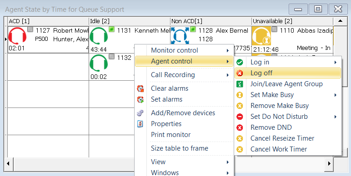Click the yellow unavailable headset for agent 1110
The image size is (351, 176).
coord(261,36)
